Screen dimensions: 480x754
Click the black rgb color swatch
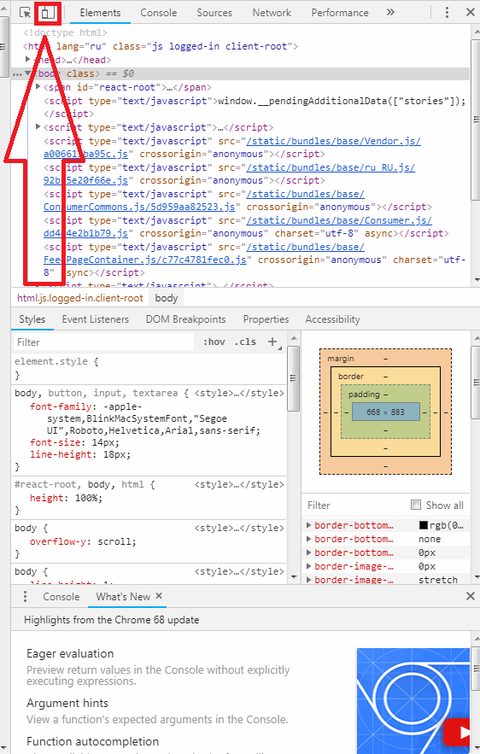point(424,525)
